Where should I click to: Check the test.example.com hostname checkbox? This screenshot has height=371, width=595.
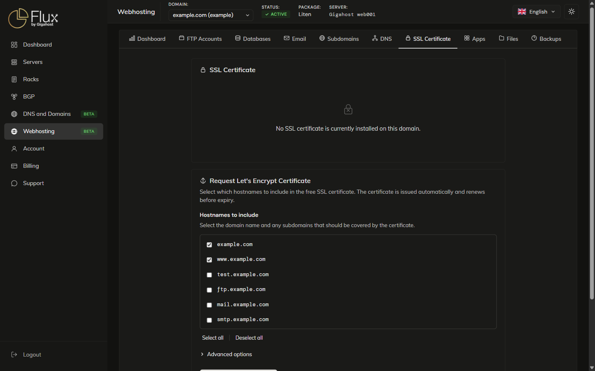pyautogui.click(x=209, y=275)
